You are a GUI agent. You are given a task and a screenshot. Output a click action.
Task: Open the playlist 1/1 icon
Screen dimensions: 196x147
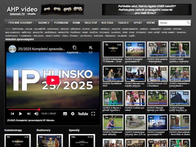pyautogui.click(x=91, y=48)
